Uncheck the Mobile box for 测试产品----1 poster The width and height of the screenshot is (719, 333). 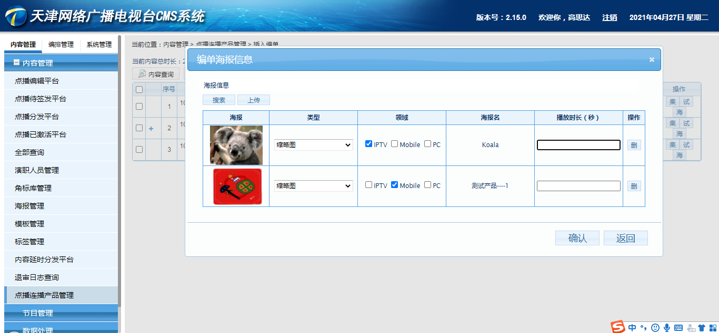click(394, 185)
